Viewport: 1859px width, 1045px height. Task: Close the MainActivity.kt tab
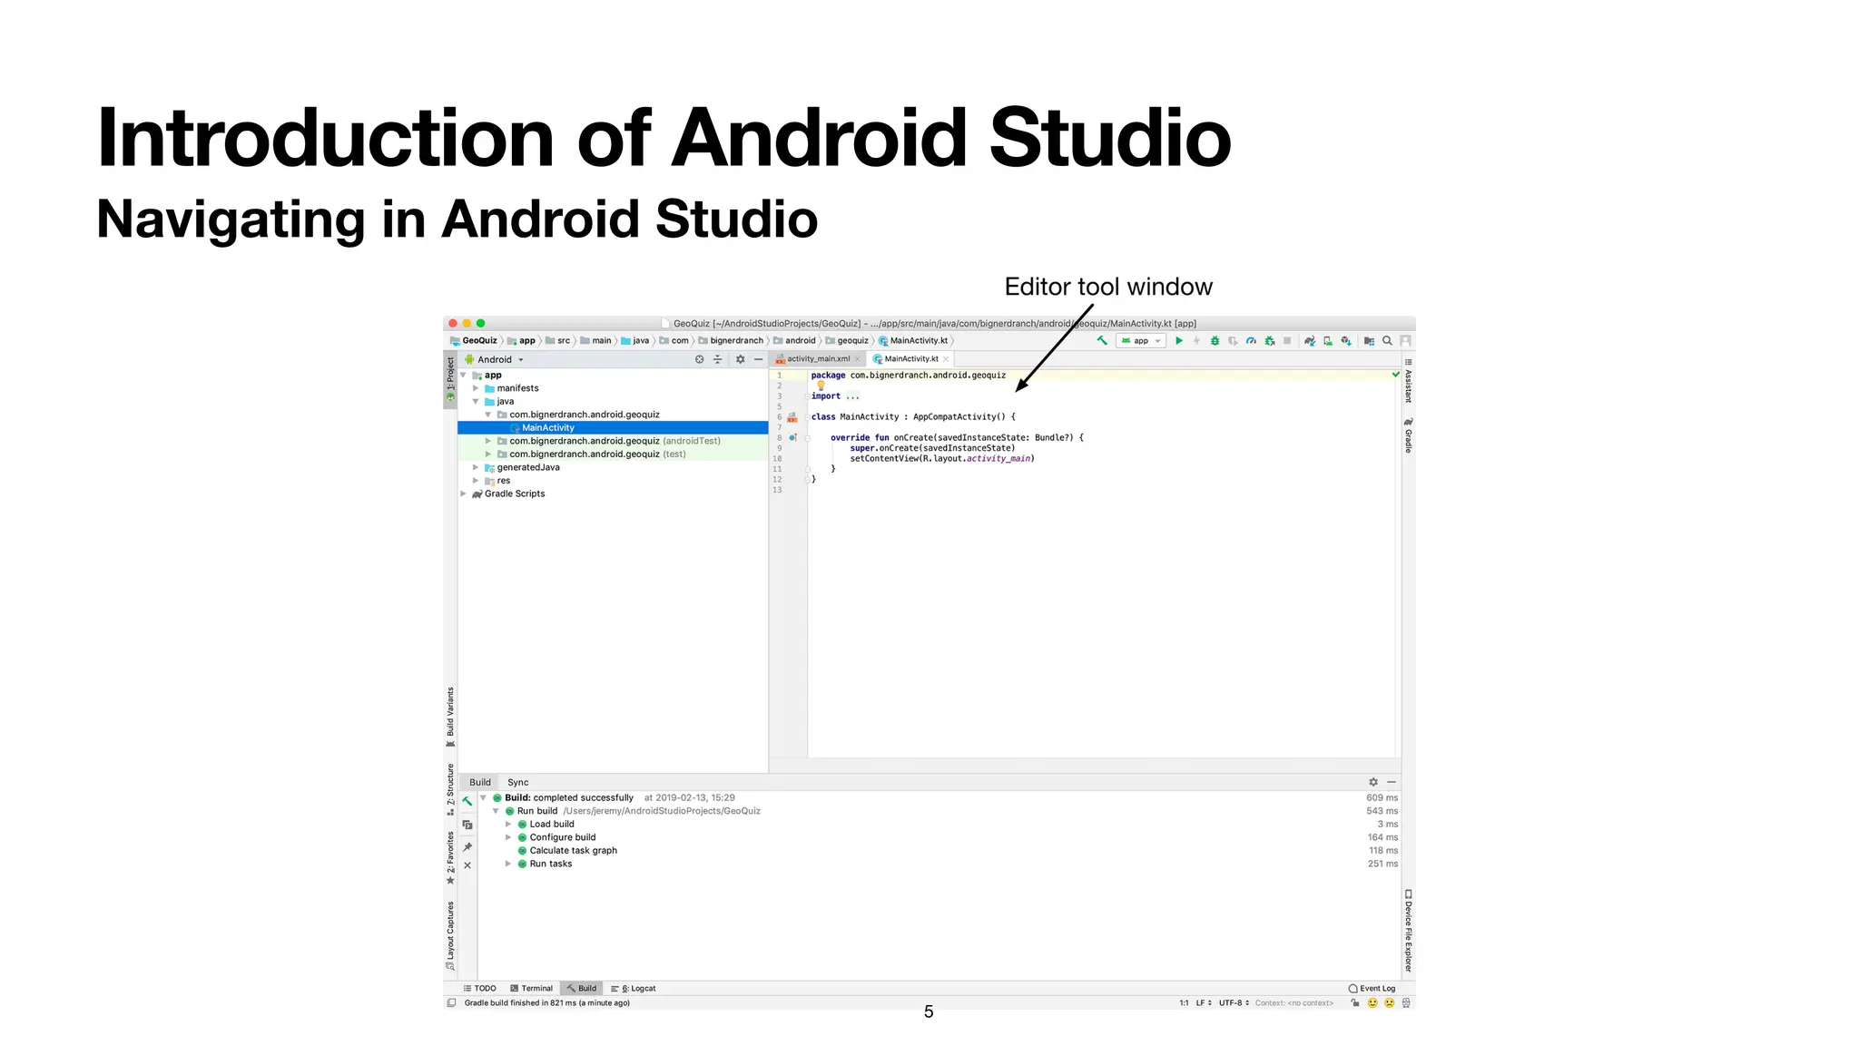pos(946,359)
